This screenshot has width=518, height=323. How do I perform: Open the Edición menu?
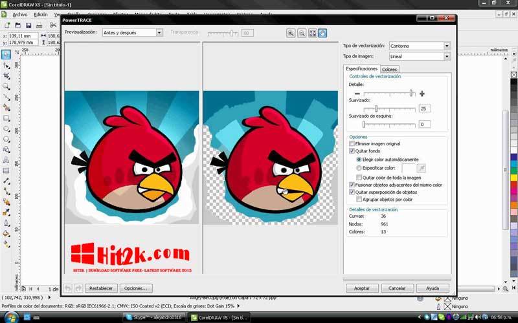point(41,14)
